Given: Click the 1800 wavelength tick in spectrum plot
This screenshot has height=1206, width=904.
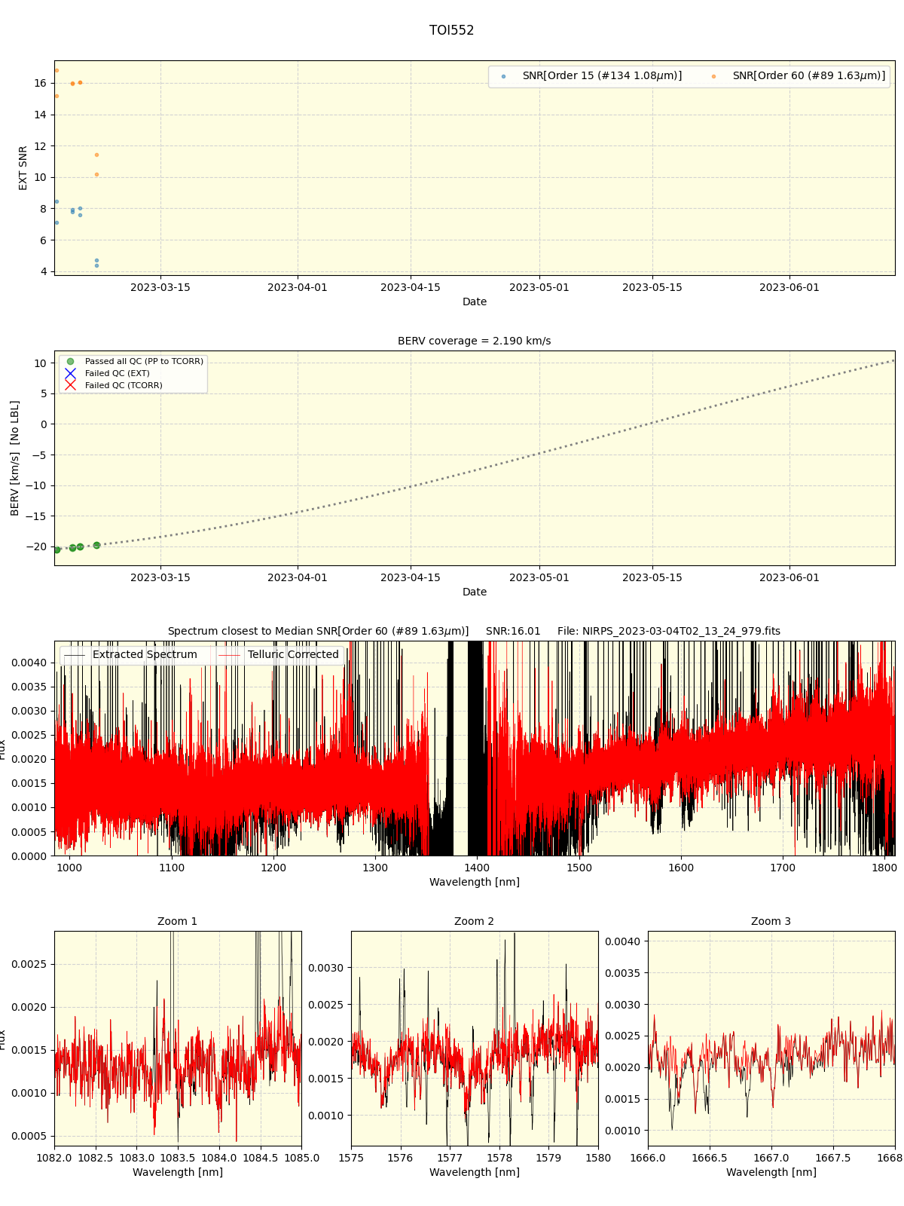Looking at the screenshot, I should pyautogui.click(x=885, y=868).
